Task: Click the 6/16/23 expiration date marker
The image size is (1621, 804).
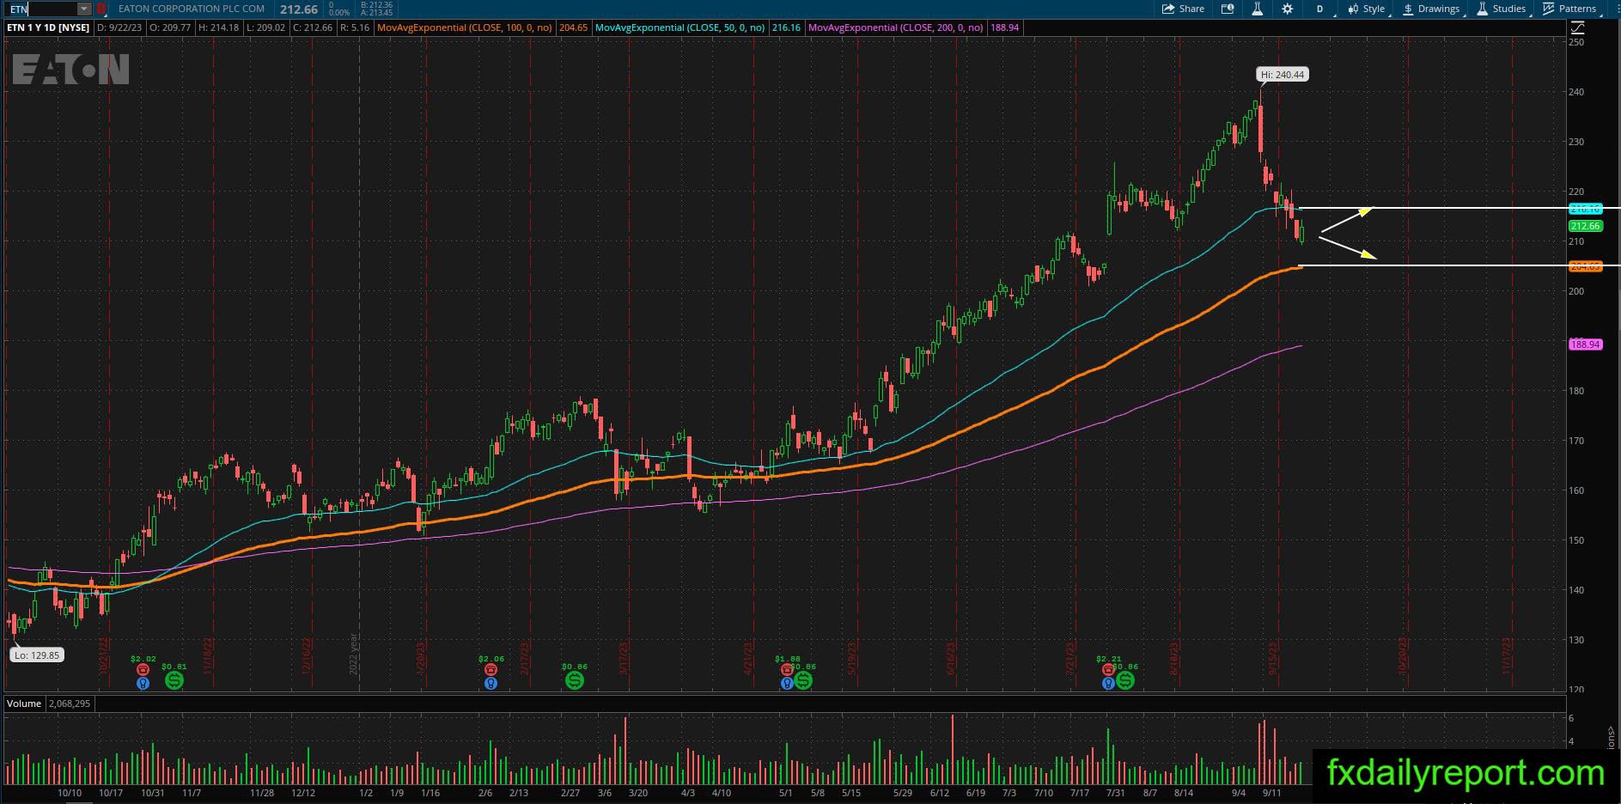Action: click(952, 657)
